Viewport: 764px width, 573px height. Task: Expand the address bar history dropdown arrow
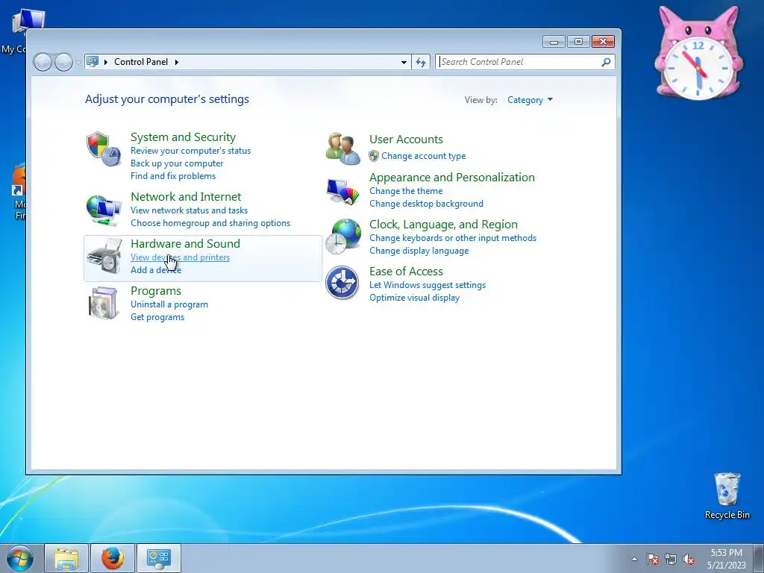pos(404,62)
